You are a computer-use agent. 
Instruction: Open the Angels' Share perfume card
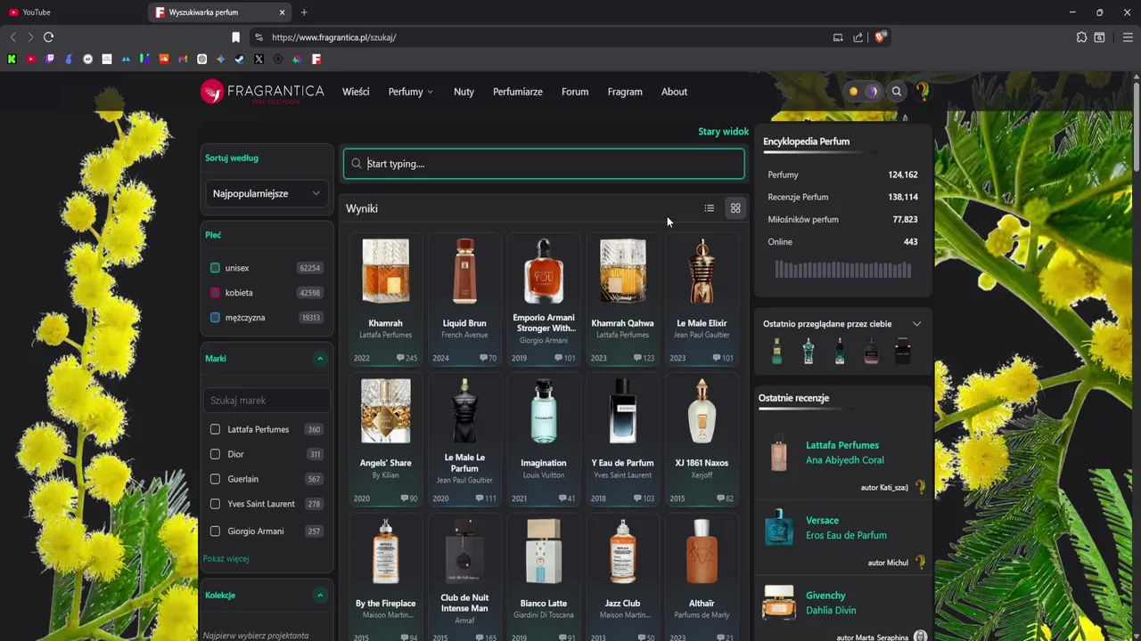coord(385,440)
